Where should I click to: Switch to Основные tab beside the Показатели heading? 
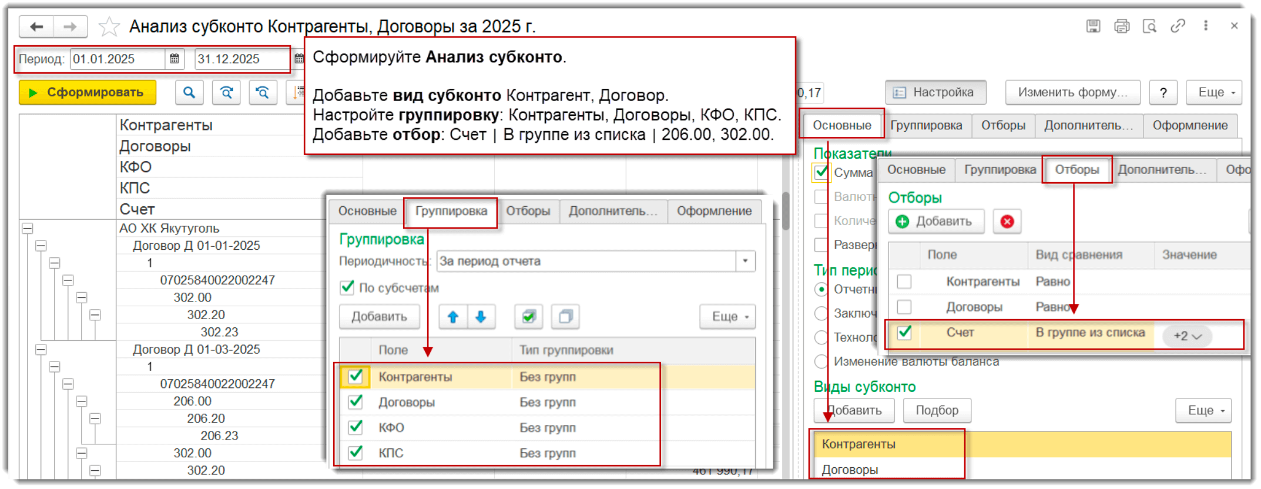(841, 125)
